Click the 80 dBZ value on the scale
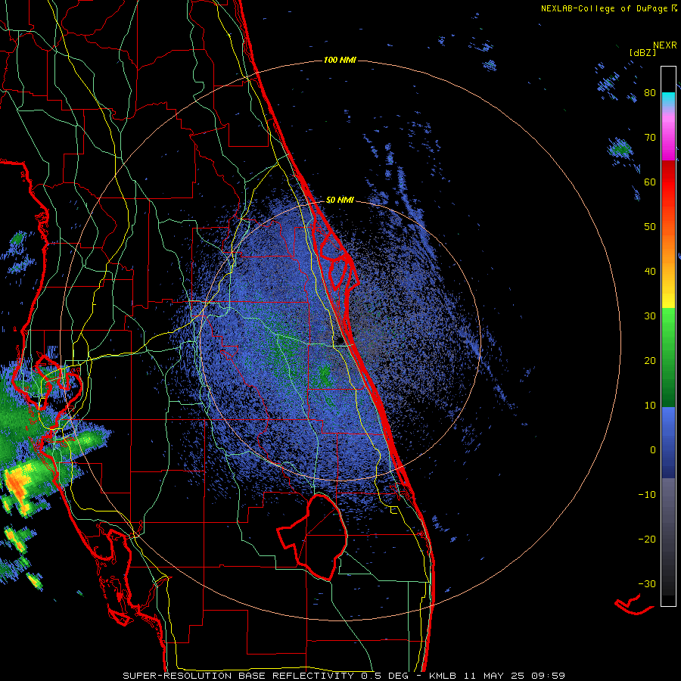The height and width of the screenshot is (681, 681). click(x=650, y=93)
